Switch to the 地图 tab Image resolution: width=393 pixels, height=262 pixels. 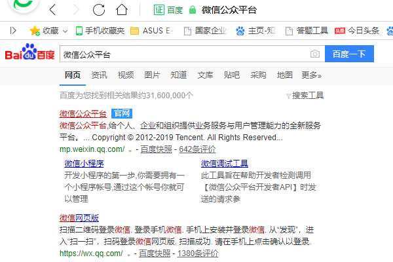pos(285,75)
